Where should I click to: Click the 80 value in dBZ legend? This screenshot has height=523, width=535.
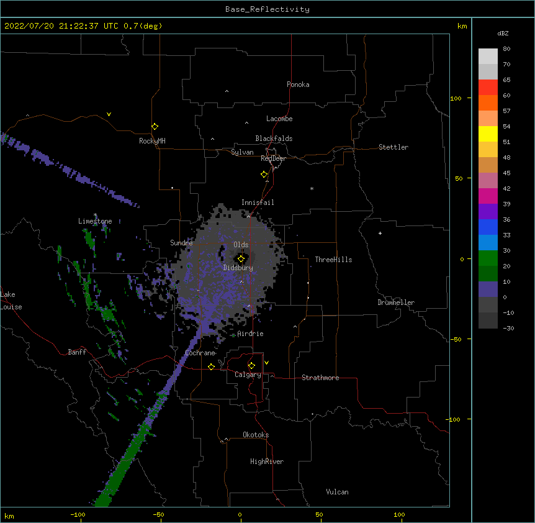[506, 49]
